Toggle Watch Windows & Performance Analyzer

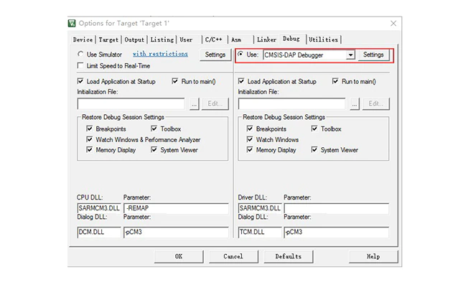[89, 139]
